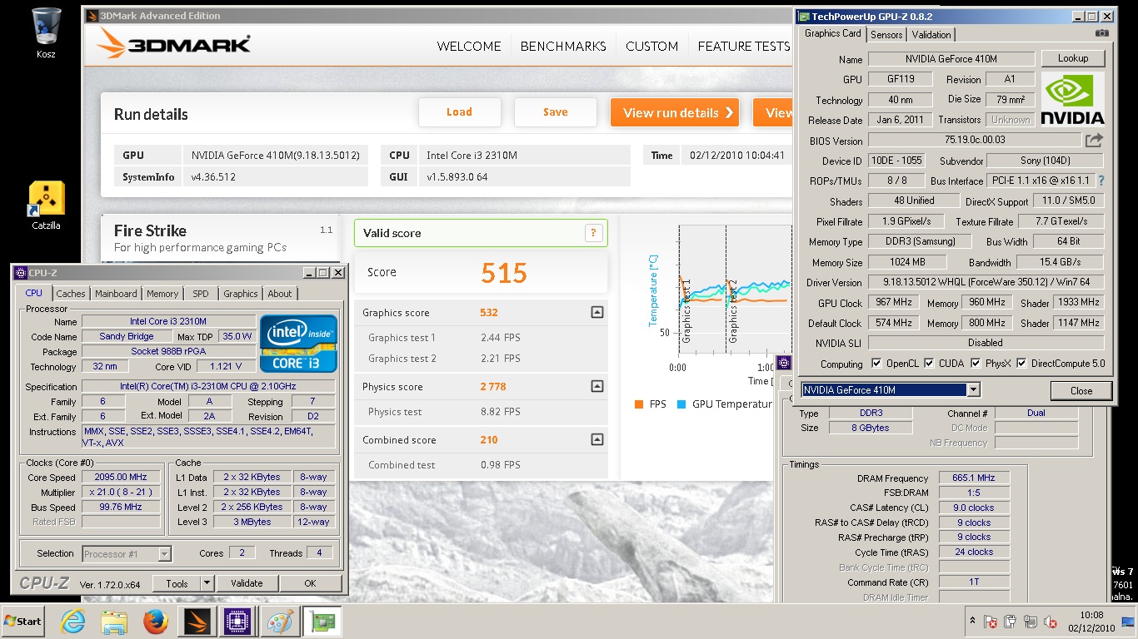This screenshot has width=1138, height=639.
Task: Click the network tray icon
Action: [1030, 622]
